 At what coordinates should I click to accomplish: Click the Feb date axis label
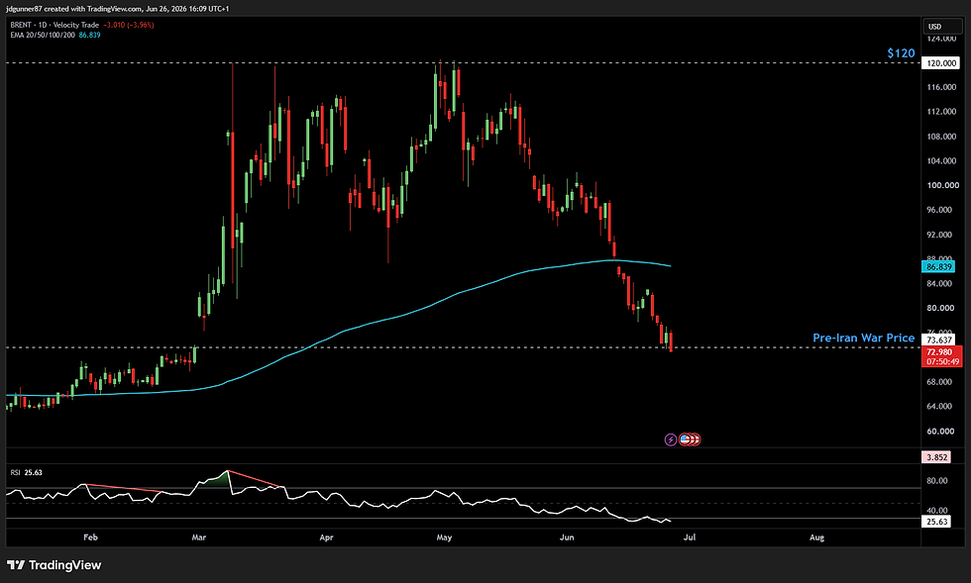tap(90, 537)
